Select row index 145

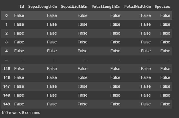click(x=7, y=69)
